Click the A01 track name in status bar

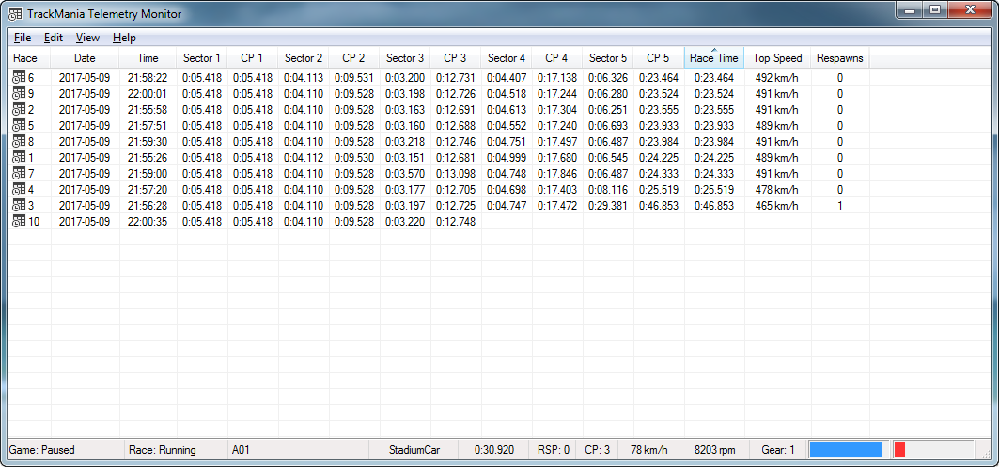tap(241, 450)
